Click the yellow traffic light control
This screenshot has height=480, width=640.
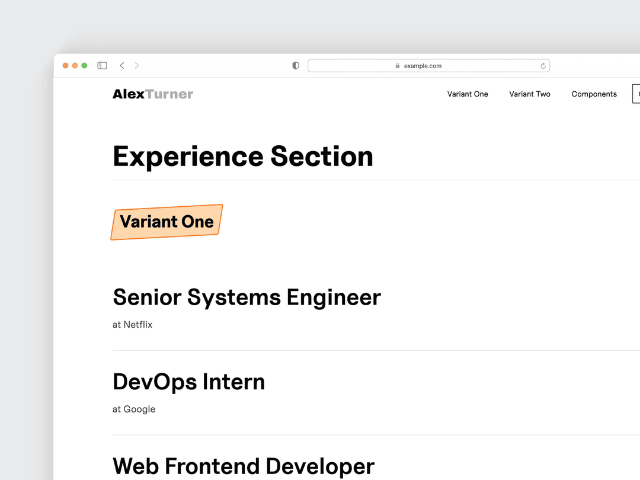(x=75, y=65)
